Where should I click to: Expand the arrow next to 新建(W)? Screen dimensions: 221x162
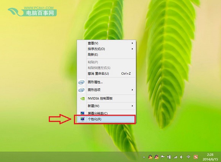tap(132, 106)
